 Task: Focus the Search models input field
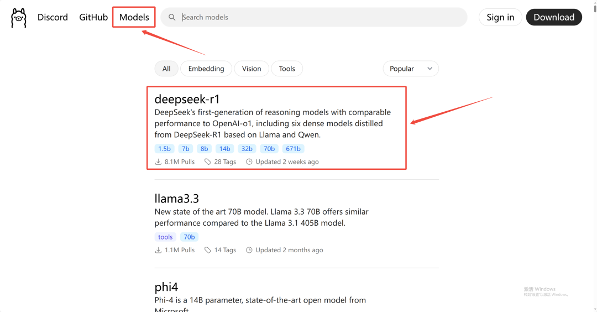[314, 18]
